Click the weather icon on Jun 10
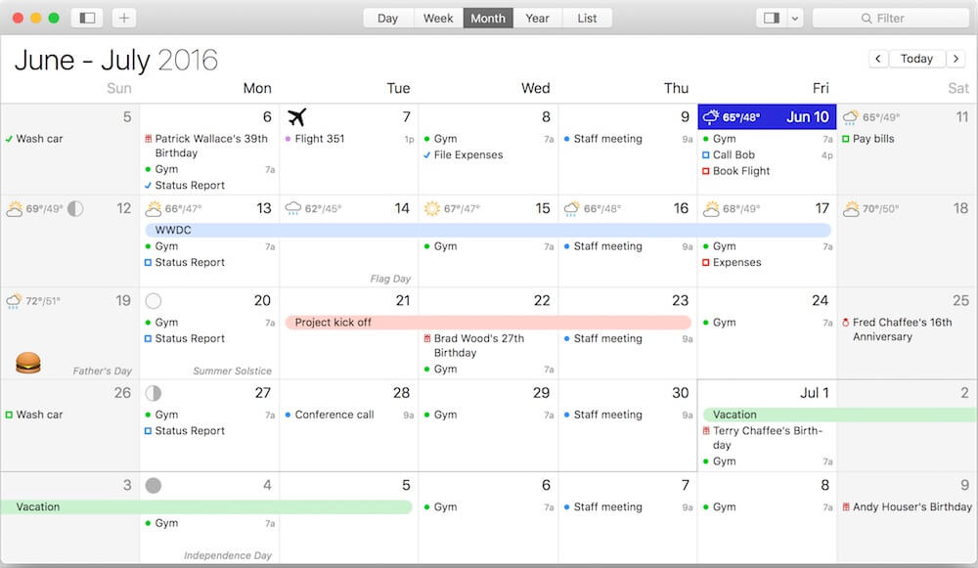Image resolution: width=978 pixels, height=568 pixels. (x=710, y=116)
